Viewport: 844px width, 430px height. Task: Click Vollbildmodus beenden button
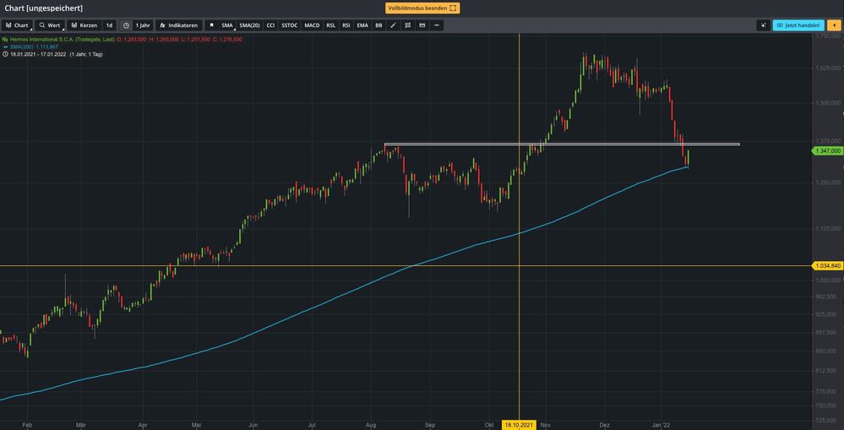tap(422, 8)
